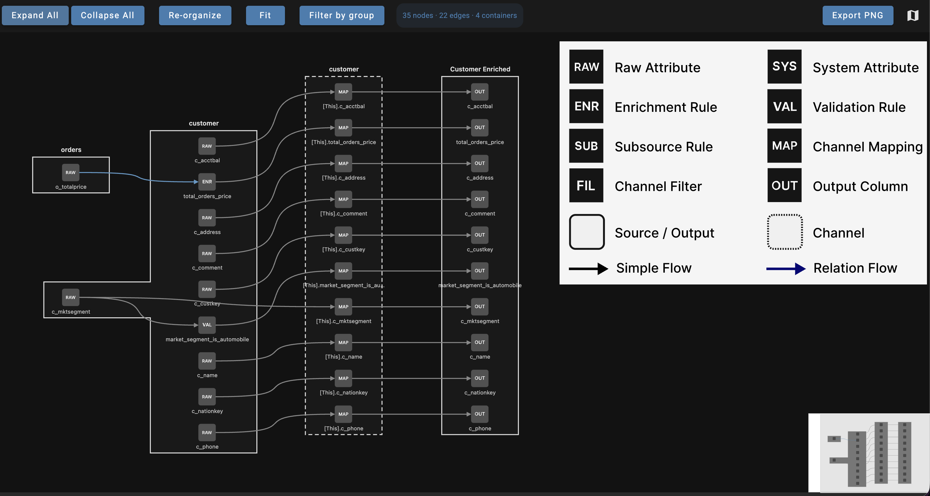Select the c_mktsegment OUT node
Image resolution: width=930 pixels, height=496 pixels.
(480, 307)
